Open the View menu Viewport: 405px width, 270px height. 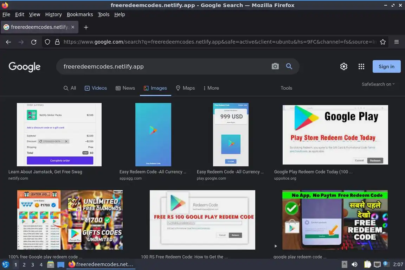click(x=34, y=14)
